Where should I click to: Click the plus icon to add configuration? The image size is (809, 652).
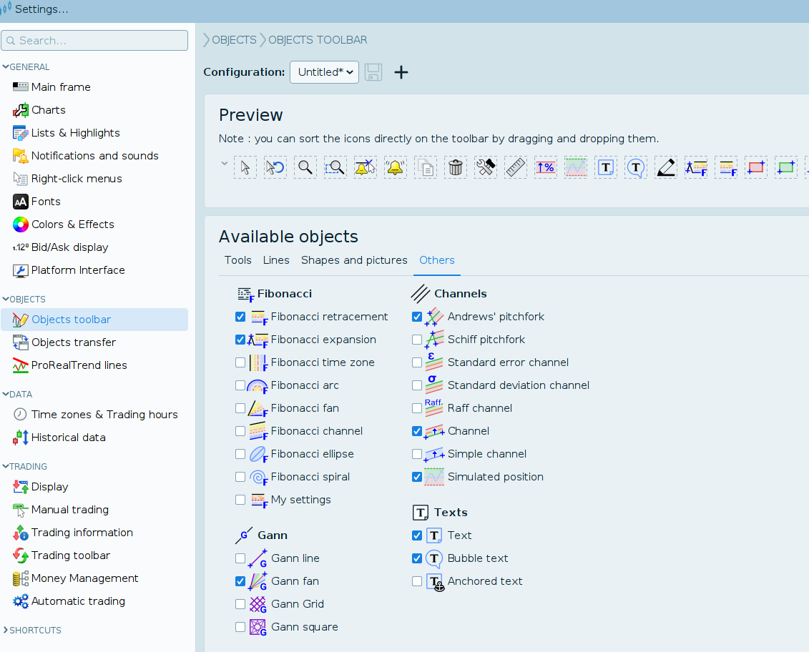click(401, 72)
